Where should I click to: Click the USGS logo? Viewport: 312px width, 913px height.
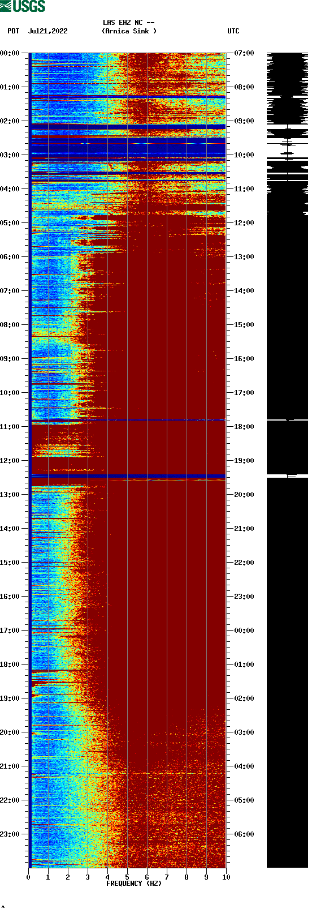23,6
